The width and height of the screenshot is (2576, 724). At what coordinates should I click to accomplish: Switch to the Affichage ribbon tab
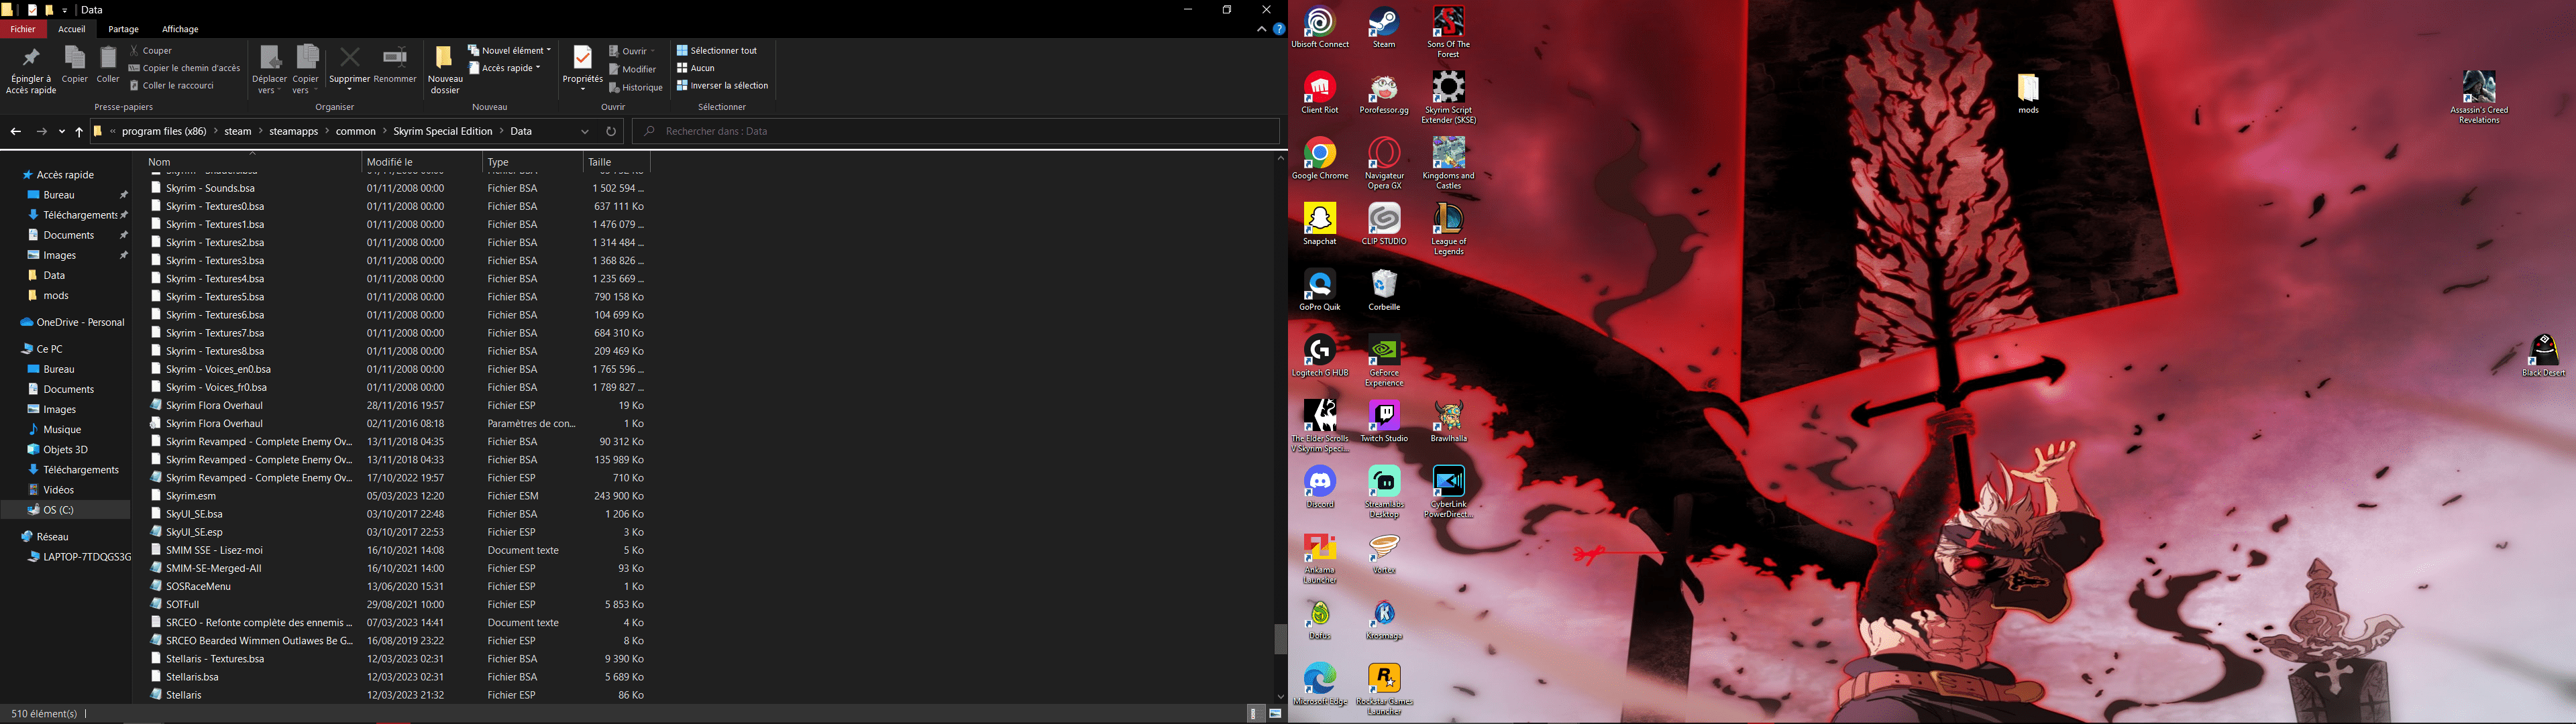tap(180, 29)
